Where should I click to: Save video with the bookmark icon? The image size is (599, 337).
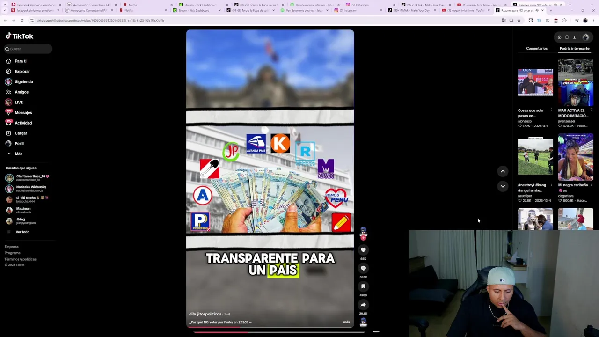[x=363, y=286]
